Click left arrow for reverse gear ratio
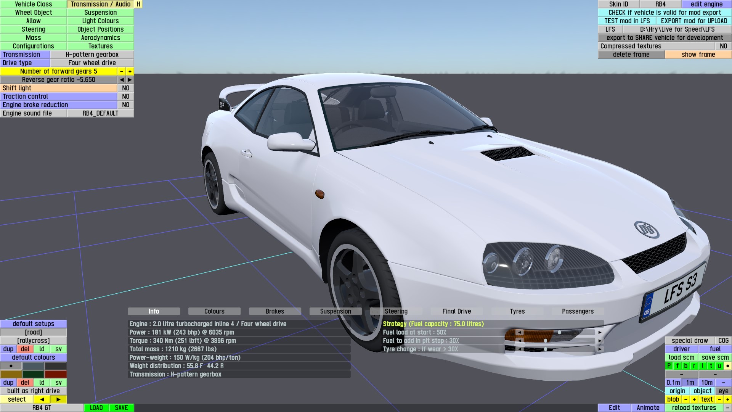The image size is (732, 412). pos(122,80)
